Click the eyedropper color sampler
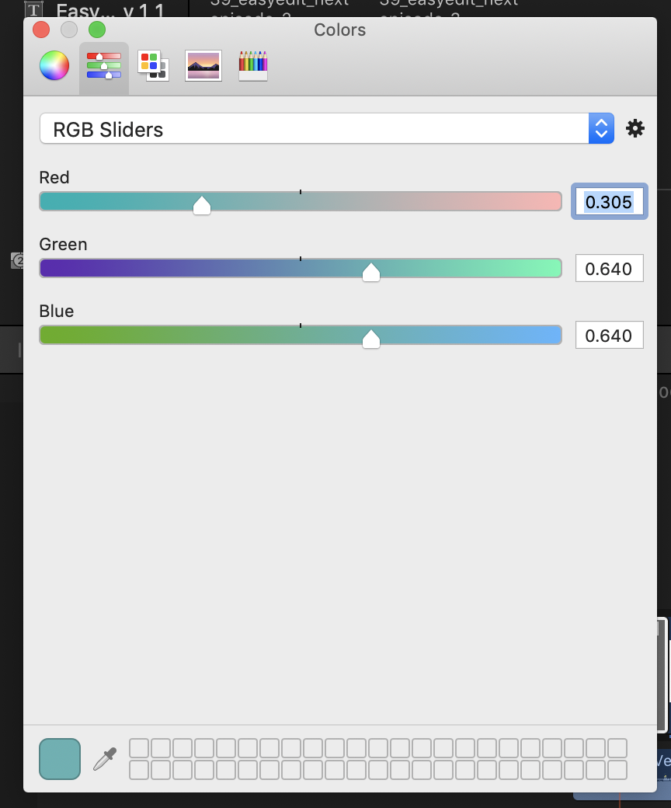The image size is (671, 808). coord(105,759)
